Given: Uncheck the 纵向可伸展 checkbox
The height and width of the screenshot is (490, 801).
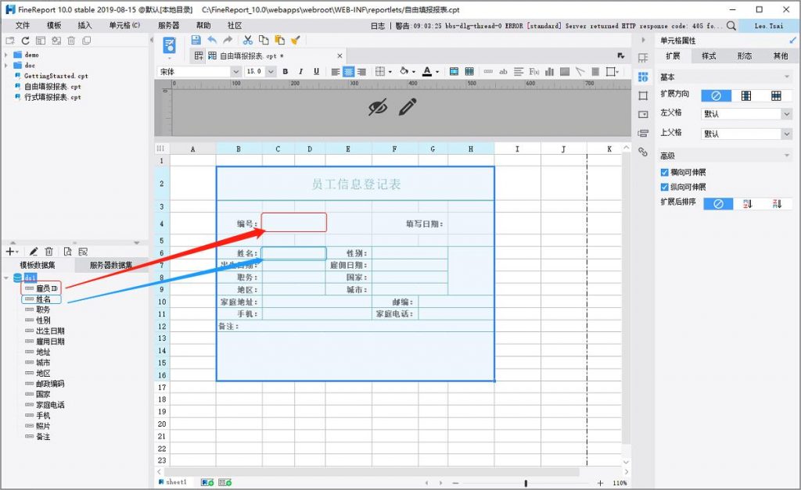Looking at the screenshot, I should coord(665,187).
